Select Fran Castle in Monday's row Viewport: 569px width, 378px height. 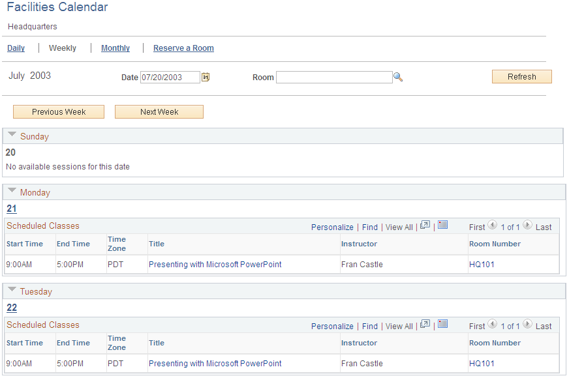361,265
